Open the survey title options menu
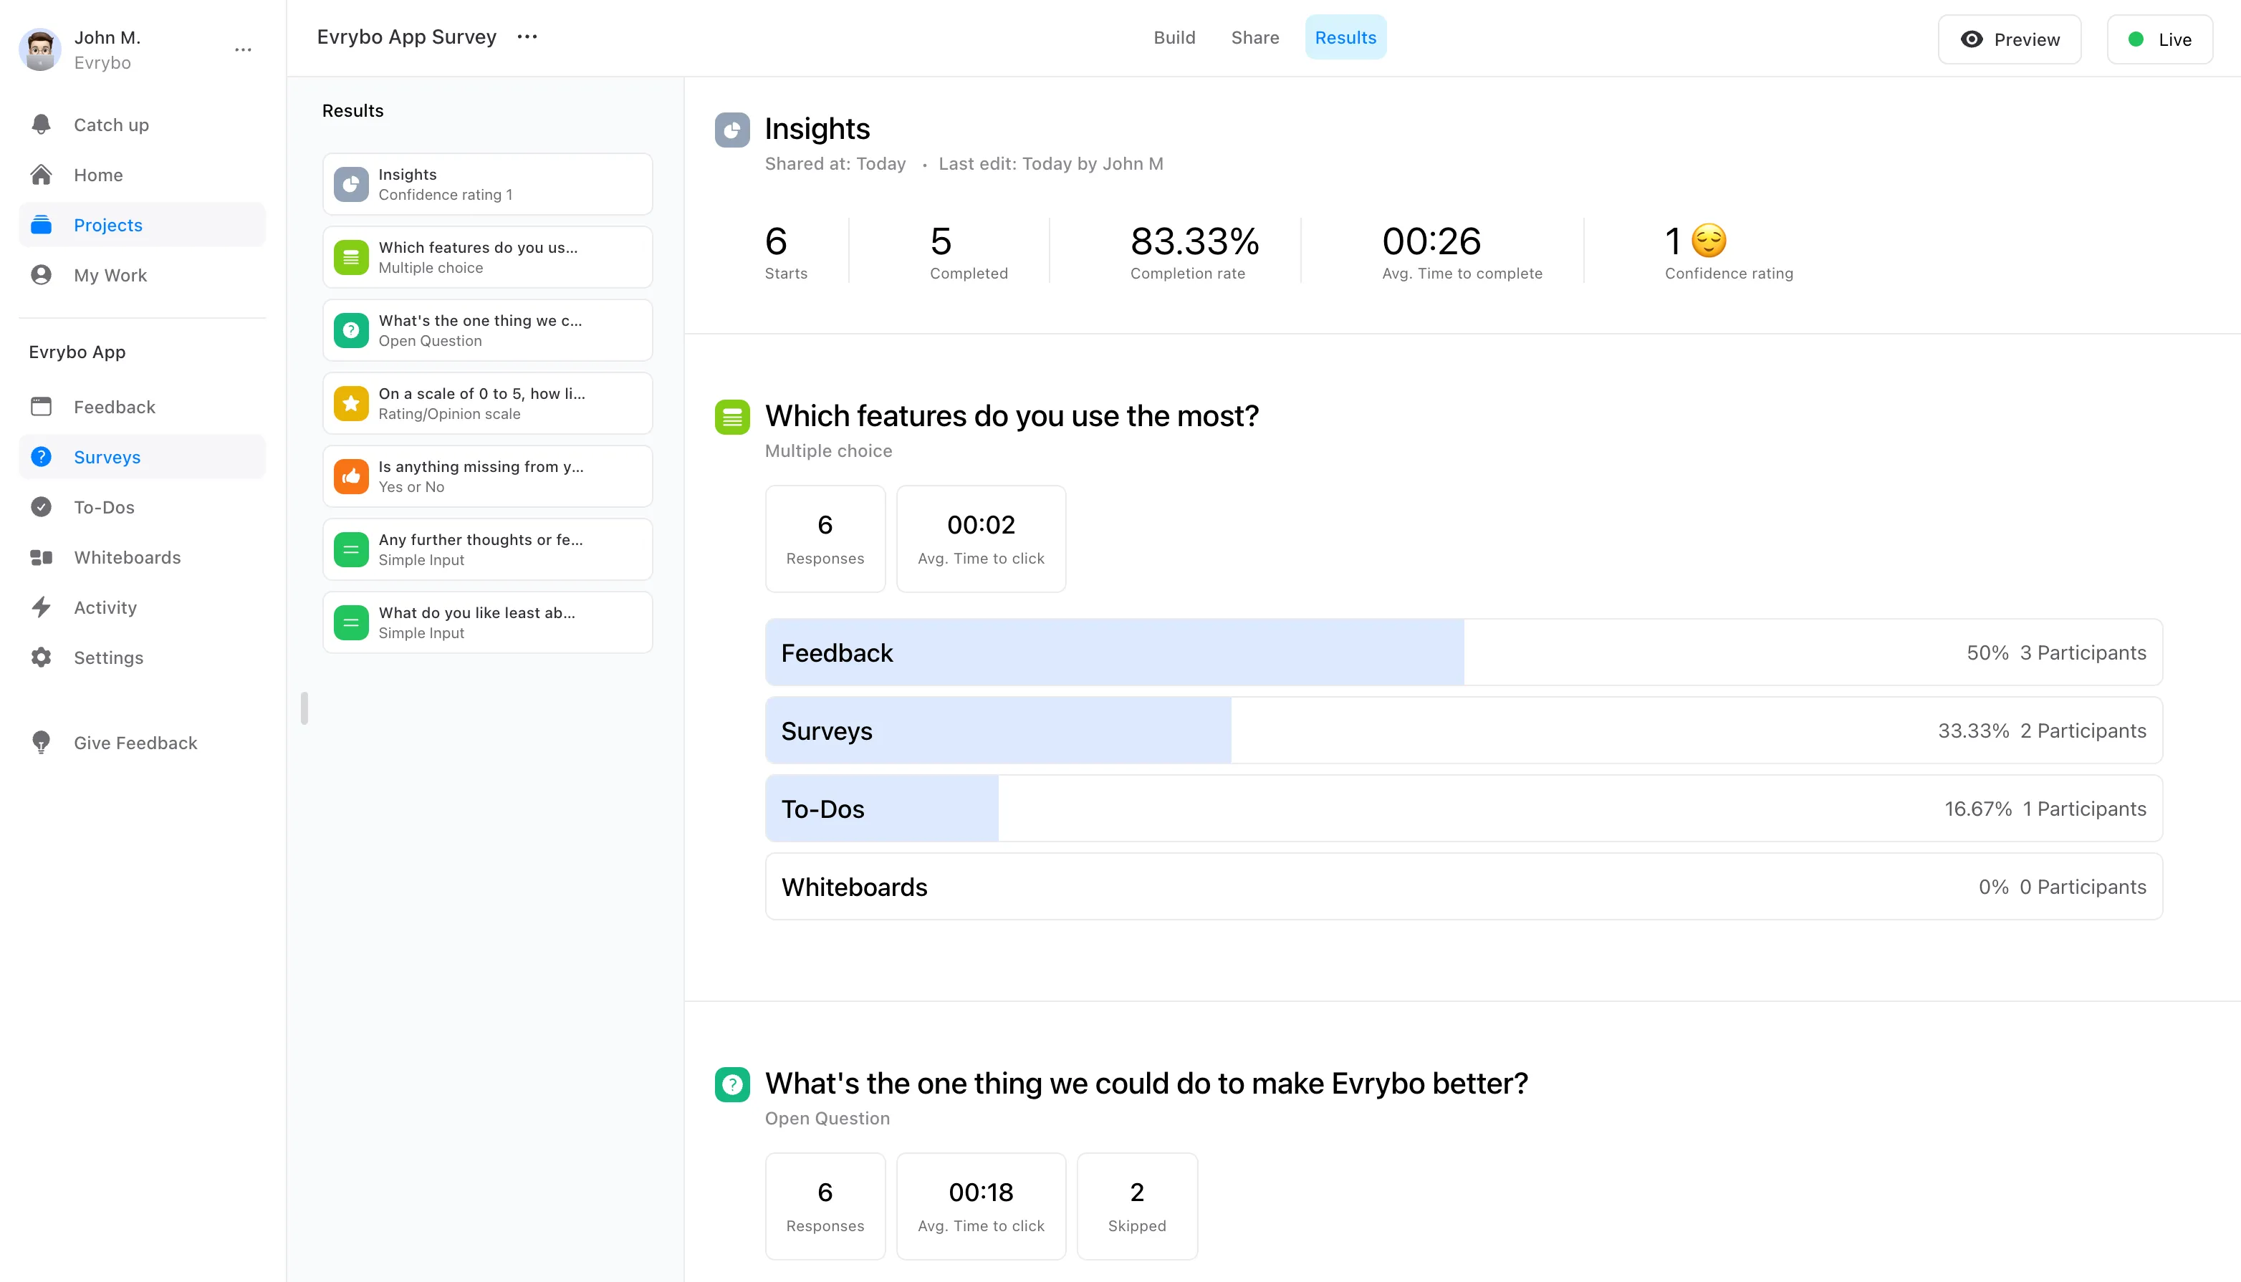The image size is (2241, 1282). [527, 37]
